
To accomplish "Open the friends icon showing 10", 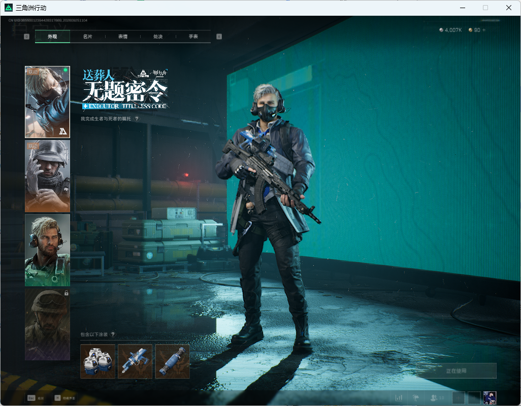I will (437, 398).
